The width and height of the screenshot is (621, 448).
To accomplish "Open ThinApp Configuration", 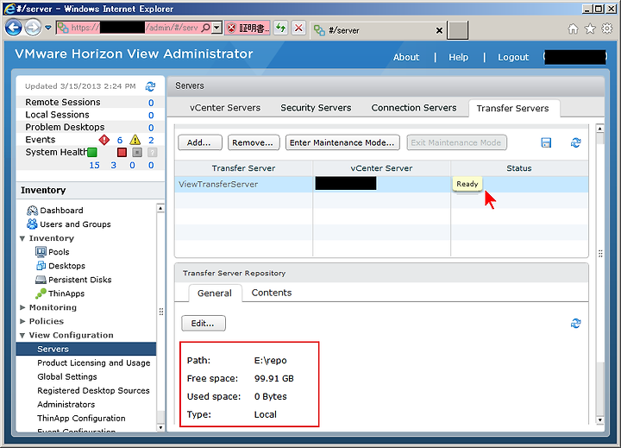I will (x=81, y=419).
